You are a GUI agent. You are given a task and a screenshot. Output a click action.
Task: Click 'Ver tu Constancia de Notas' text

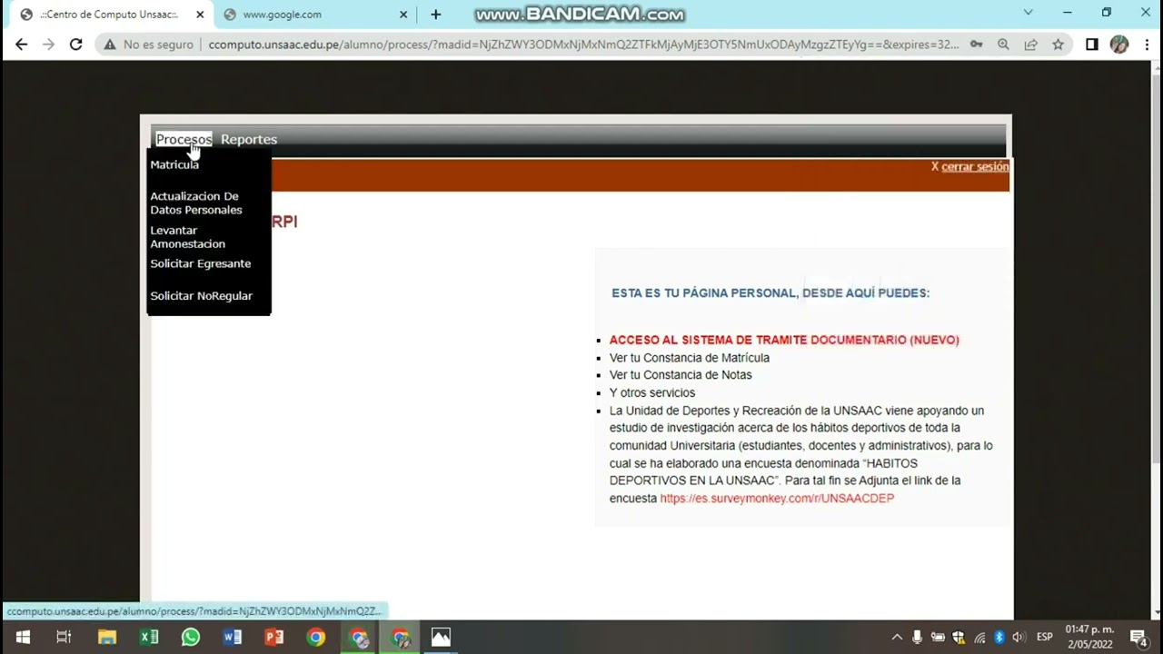click(x=681, y=374)
